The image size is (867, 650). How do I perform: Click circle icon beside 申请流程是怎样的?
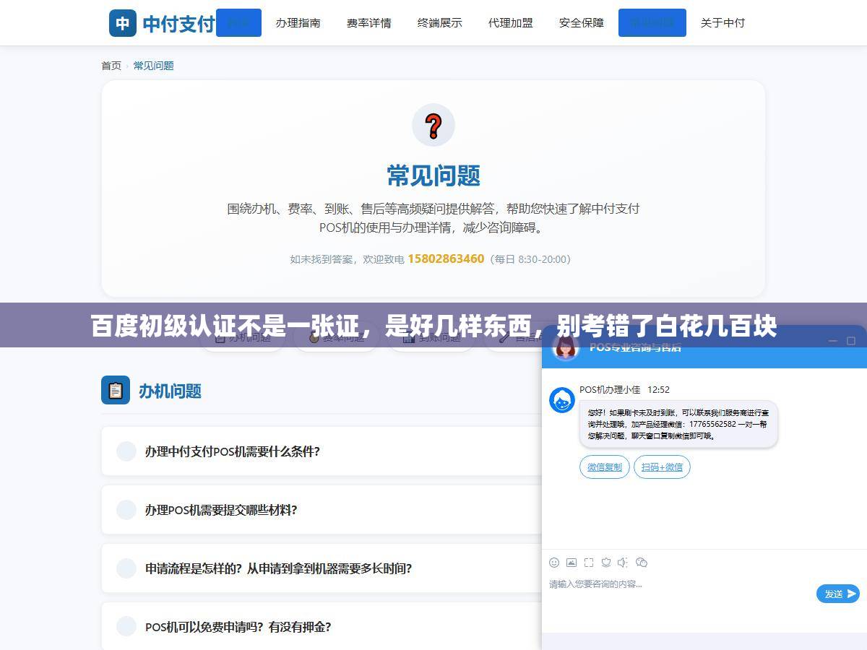point(126,568)
